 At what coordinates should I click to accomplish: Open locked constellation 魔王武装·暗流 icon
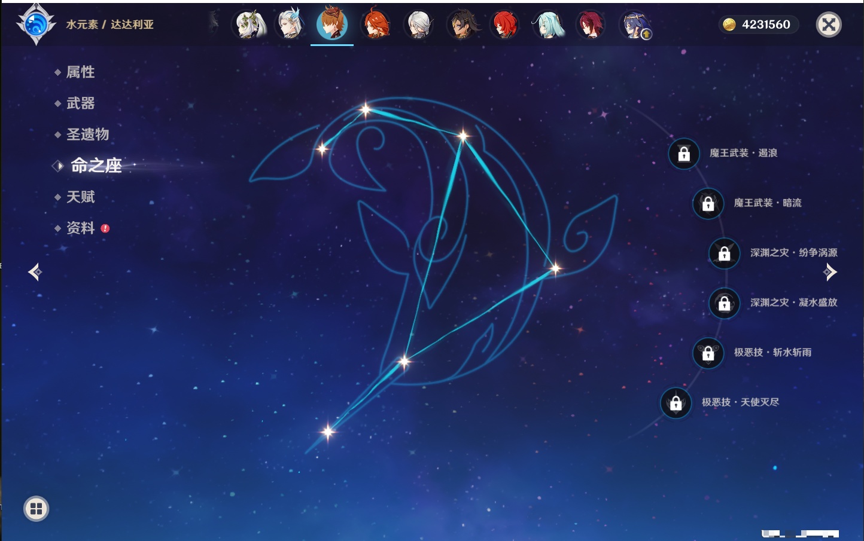pos(708,203)
